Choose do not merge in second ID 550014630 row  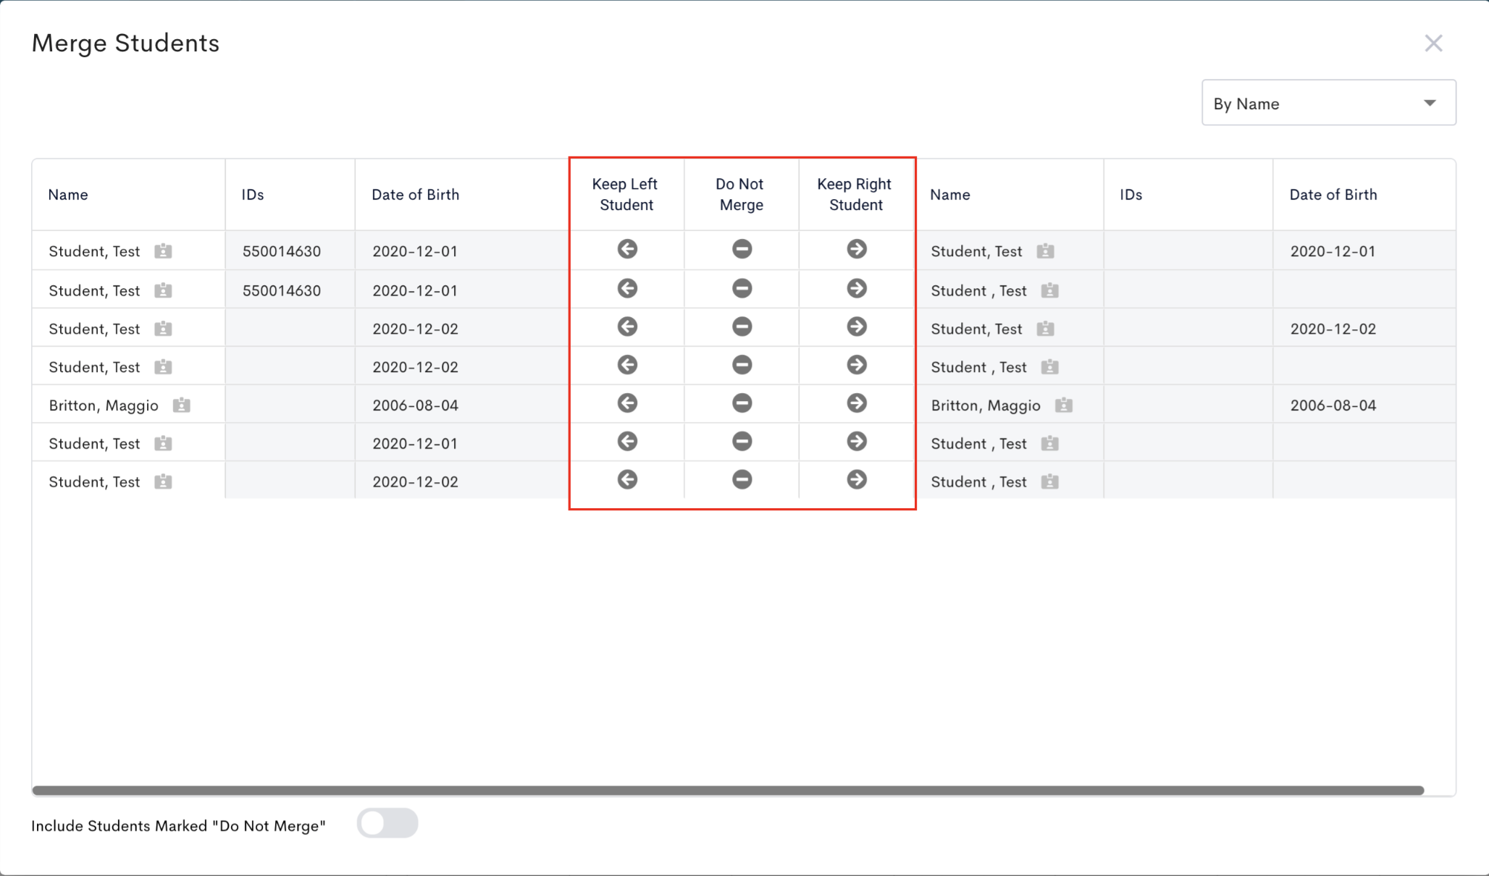point(742,288)
